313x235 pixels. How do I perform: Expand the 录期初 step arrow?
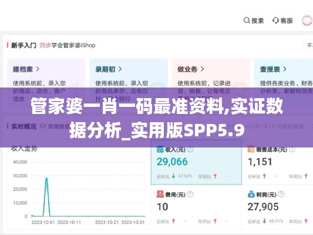coord(120,69)
